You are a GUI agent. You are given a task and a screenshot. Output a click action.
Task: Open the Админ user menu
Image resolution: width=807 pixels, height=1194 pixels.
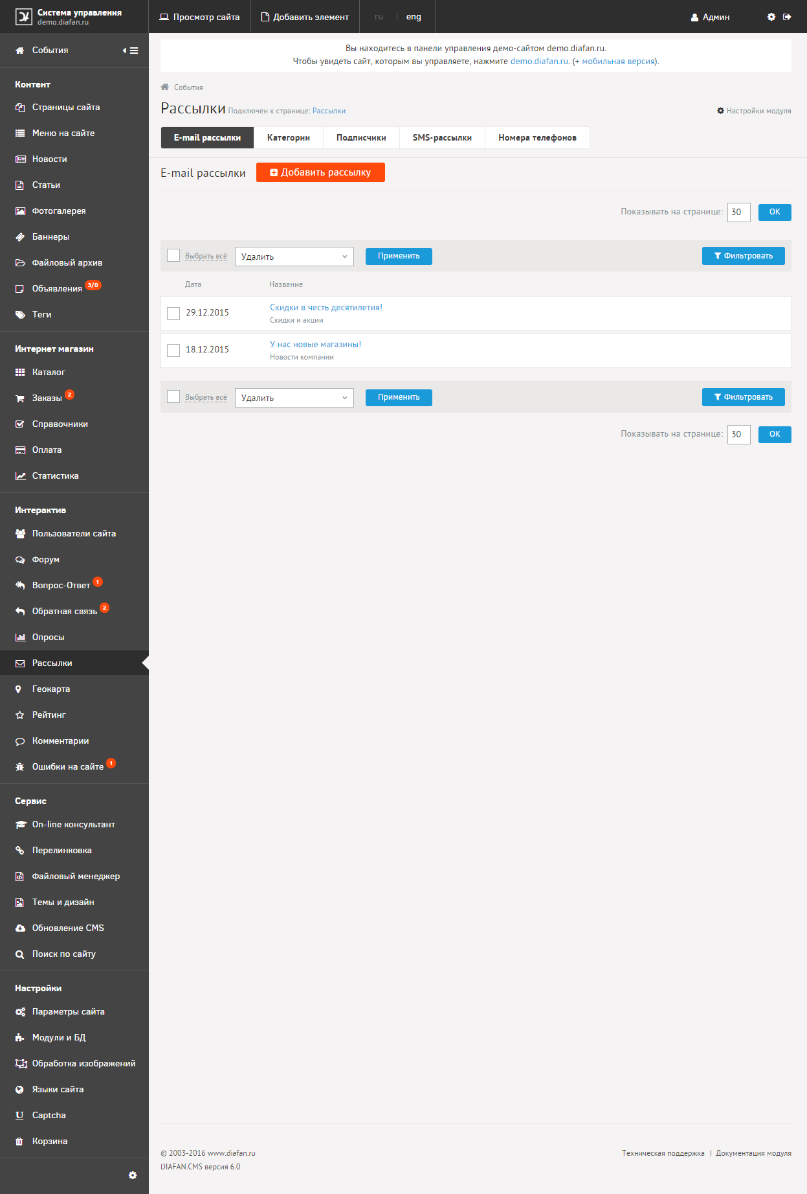pos(710,17)
